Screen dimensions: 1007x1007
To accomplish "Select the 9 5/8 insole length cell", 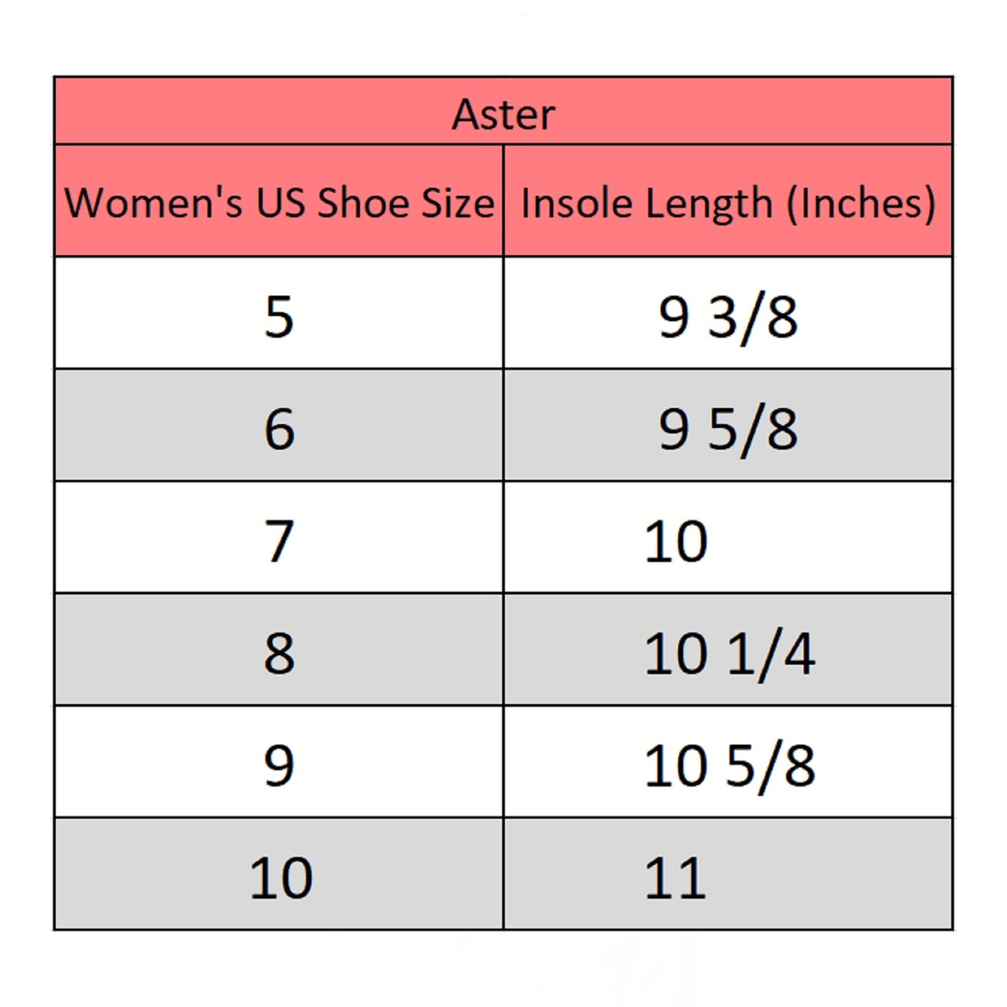I will tap(728, 430).
